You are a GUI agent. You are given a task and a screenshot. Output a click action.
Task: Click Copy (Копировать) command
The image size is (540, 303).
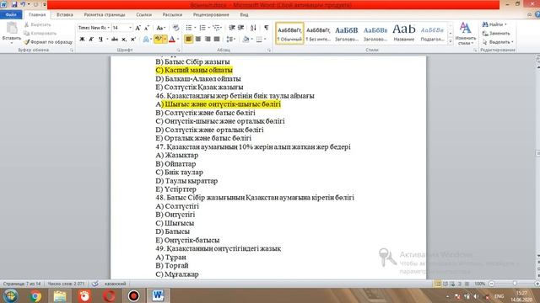click(x=40, y=34)
